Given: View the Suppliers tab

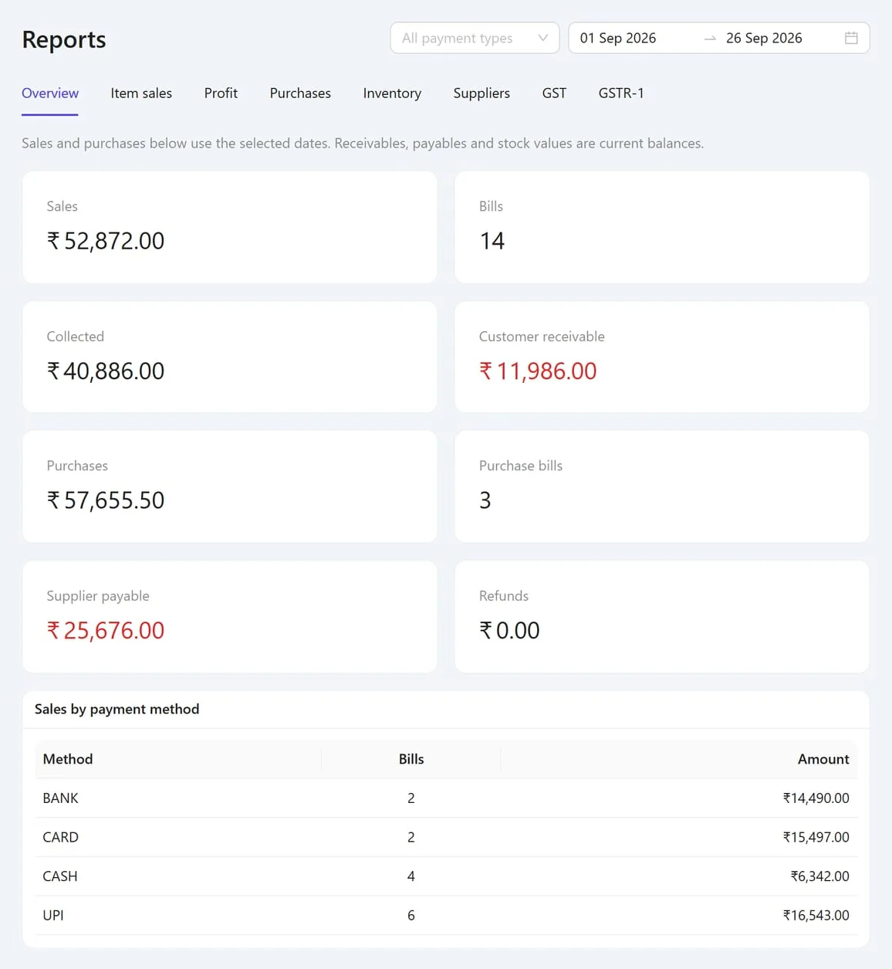Looking at the screenshot, I should [x=481, y=93].
